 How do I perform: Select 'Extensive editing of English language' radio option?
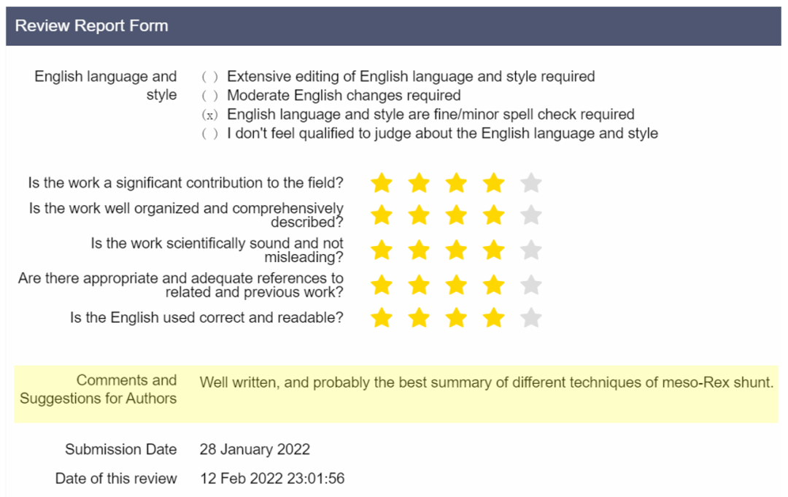(209, 77)
